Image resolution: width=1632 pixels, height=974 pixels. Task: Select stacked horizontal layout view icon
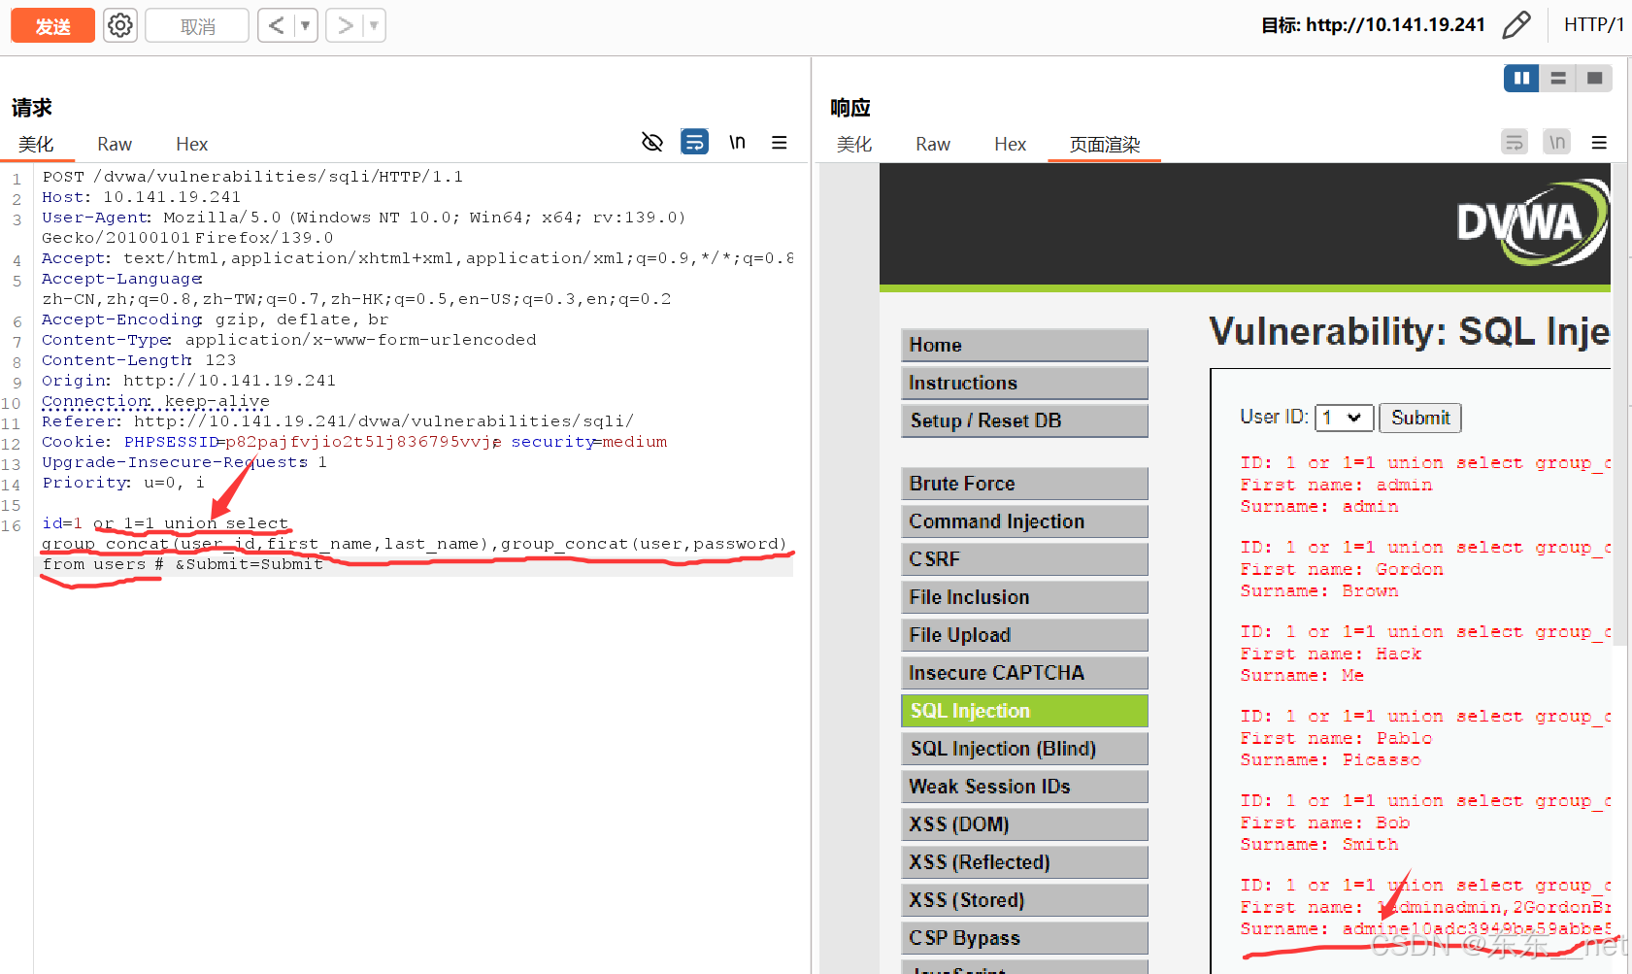pyautogui.click(x=1558, y=78)
